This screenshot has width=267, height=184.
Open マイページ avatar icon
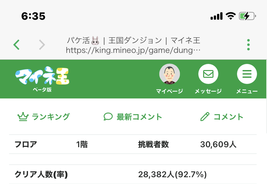170,74
